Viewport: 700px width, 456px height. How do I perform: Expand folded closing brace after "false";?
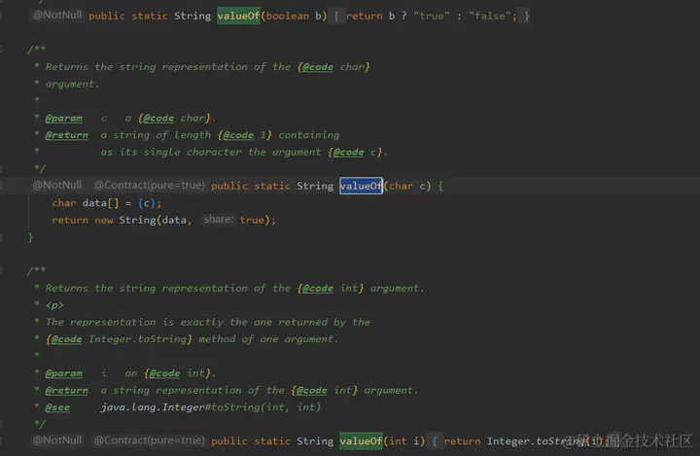[x=526, y=17]
